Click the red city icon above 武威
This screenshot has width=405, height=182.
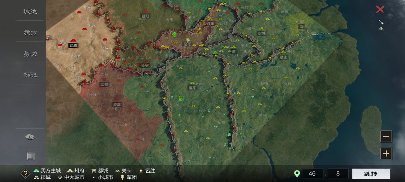[x=73, y=40]
